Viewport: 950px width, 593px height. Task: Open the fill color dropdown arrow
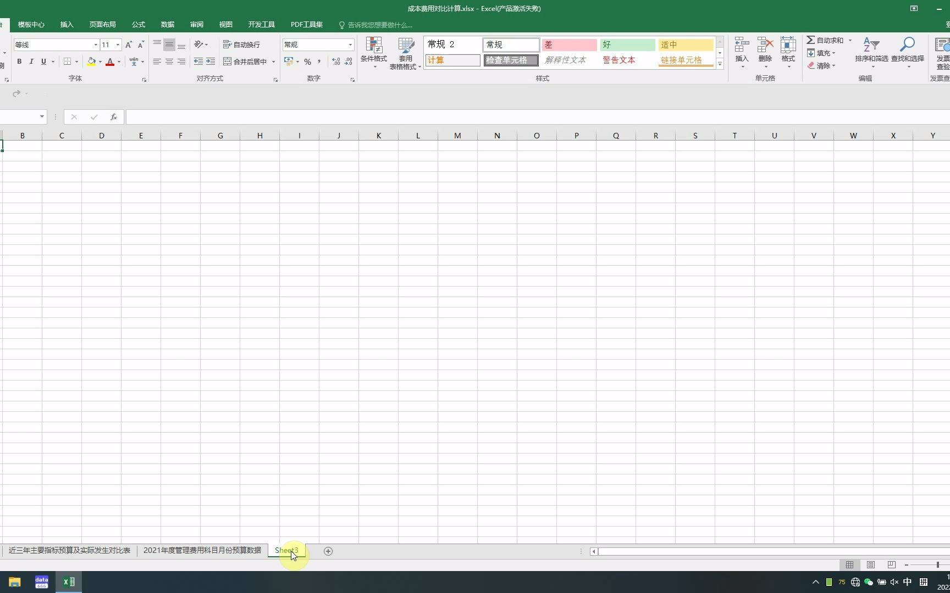100,61
